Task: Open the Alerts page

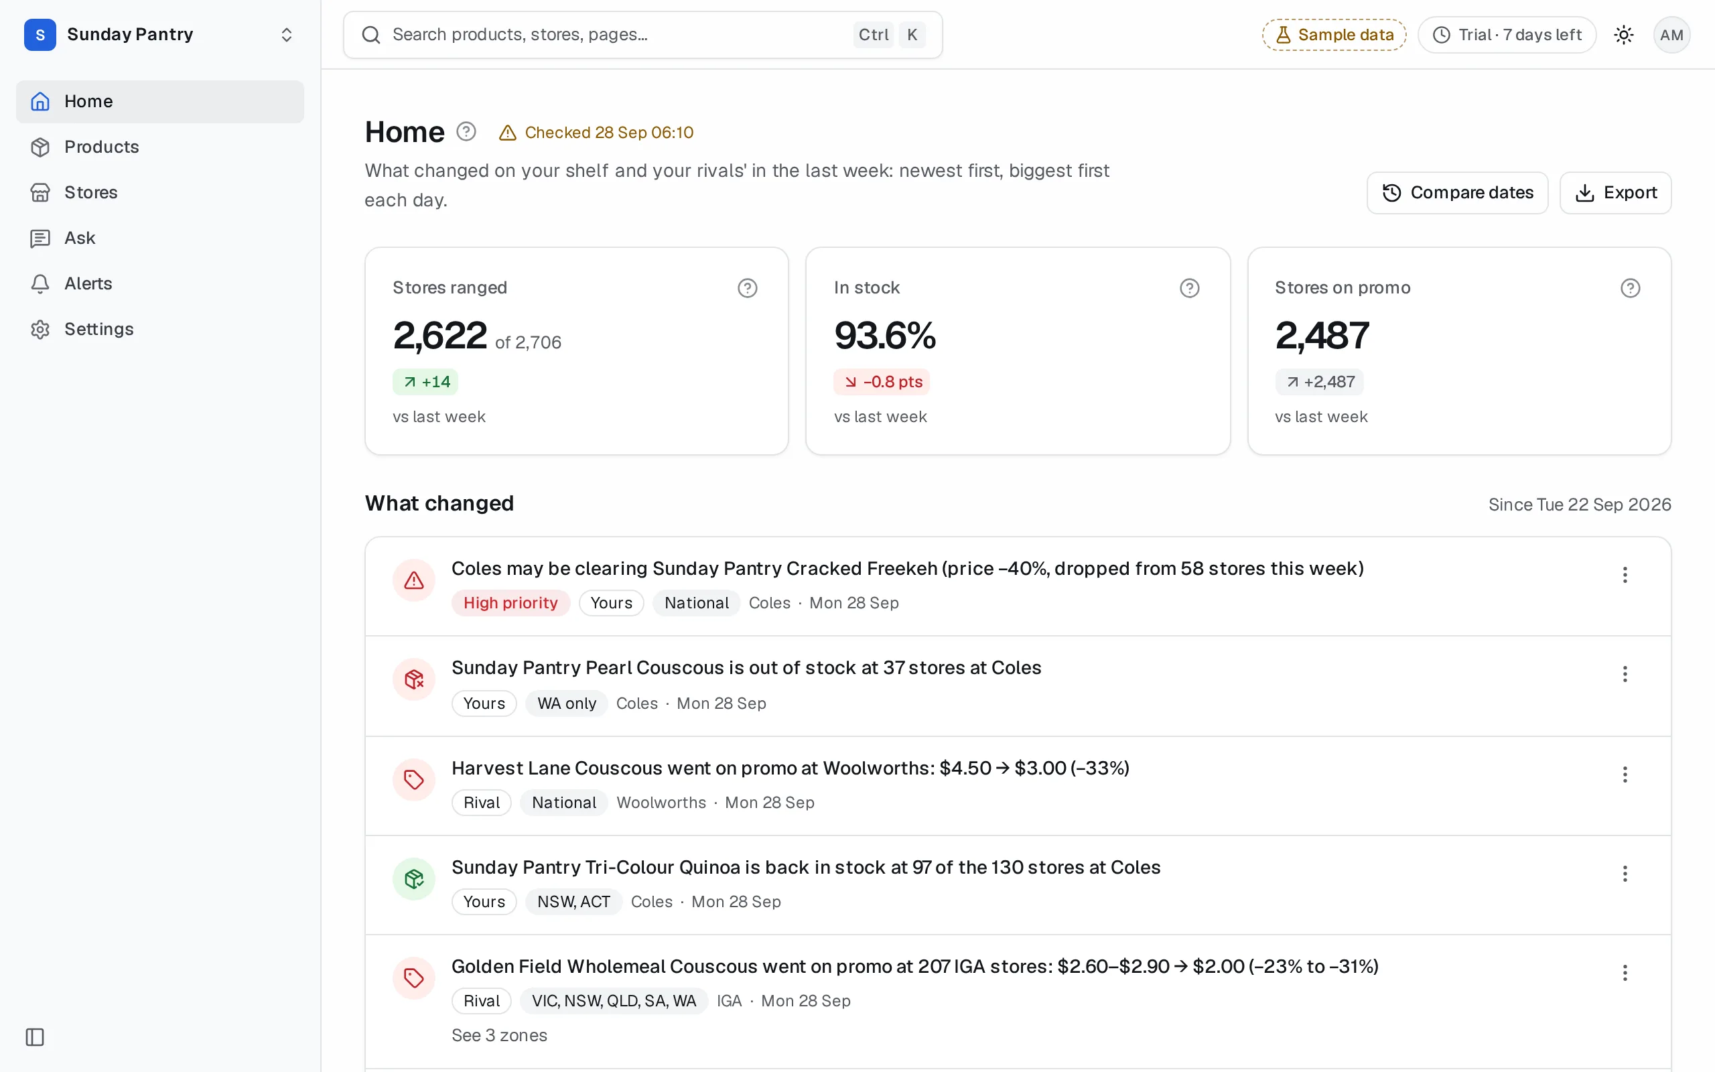Action: pyautogui.click(x=159, y=283)
